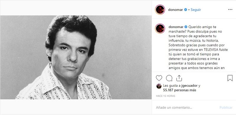236x115 pixels.
Task: Click the blue verified badge in header
Action: pos(186,10)
